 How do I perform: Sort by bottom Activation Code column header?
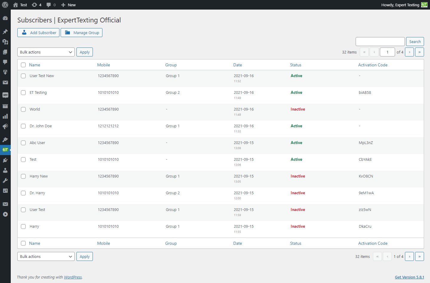373,243
